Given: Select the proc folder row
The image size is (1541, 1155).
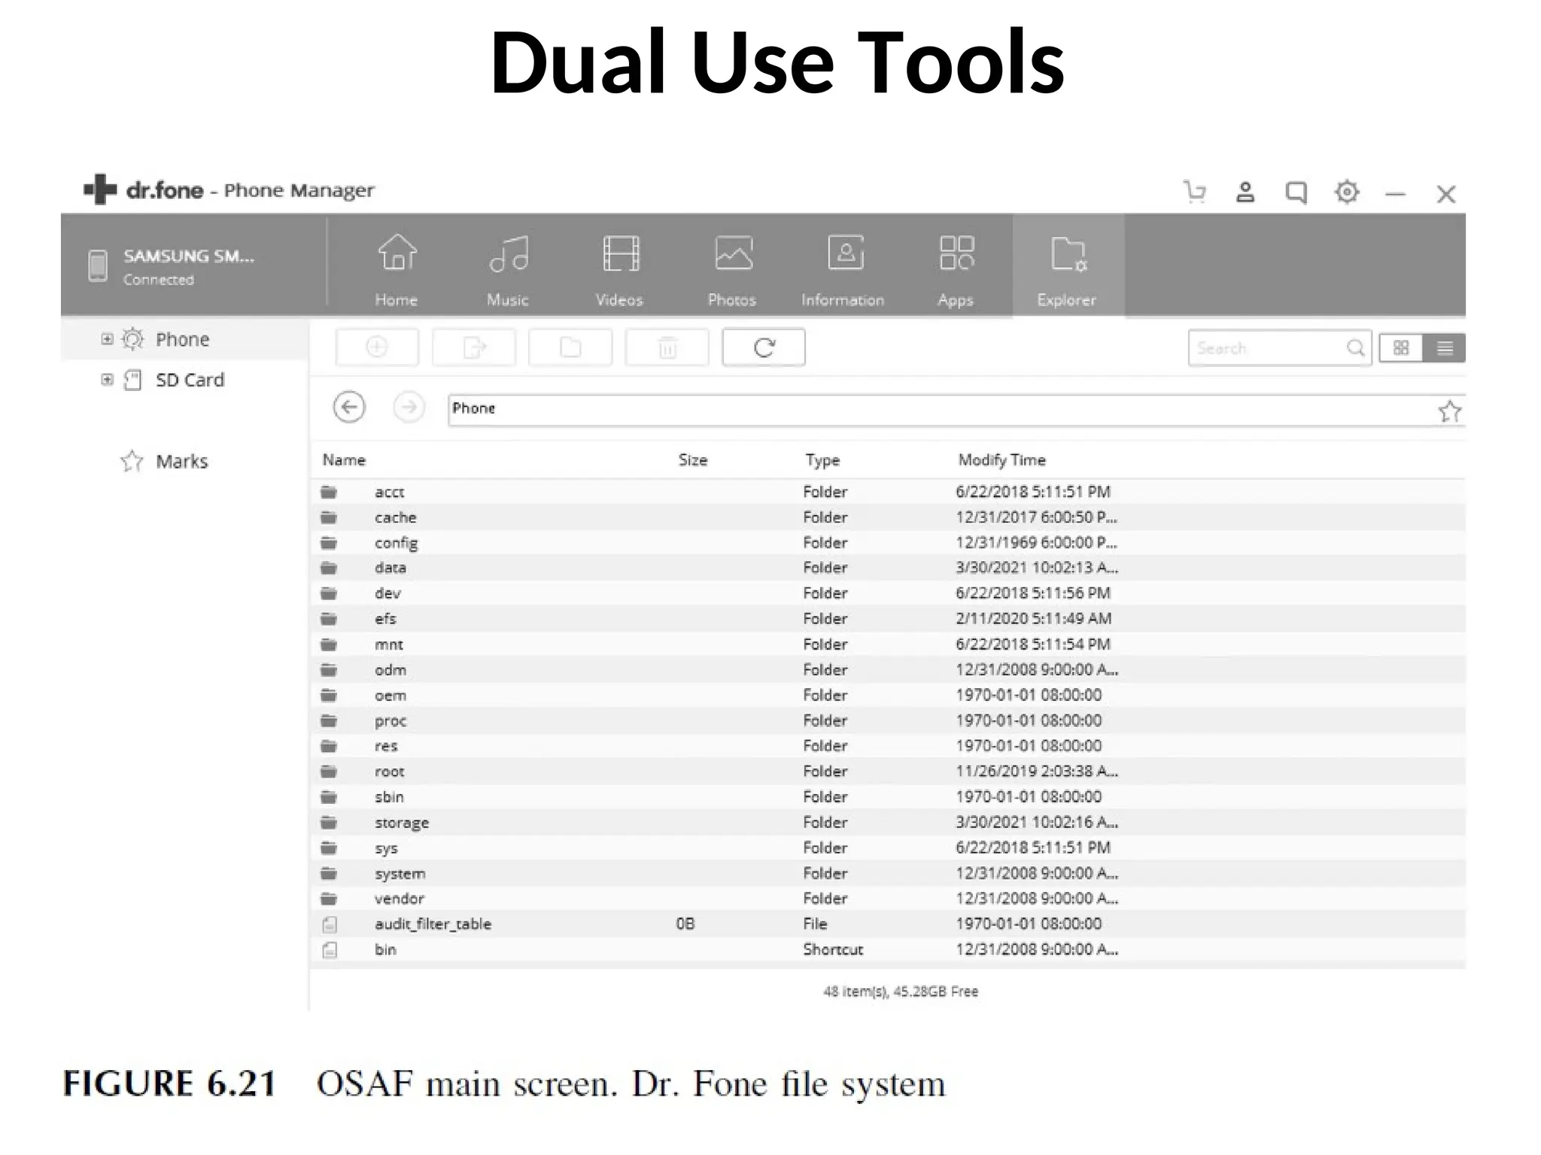Looking at the screenshot, I should pos(888,720).
